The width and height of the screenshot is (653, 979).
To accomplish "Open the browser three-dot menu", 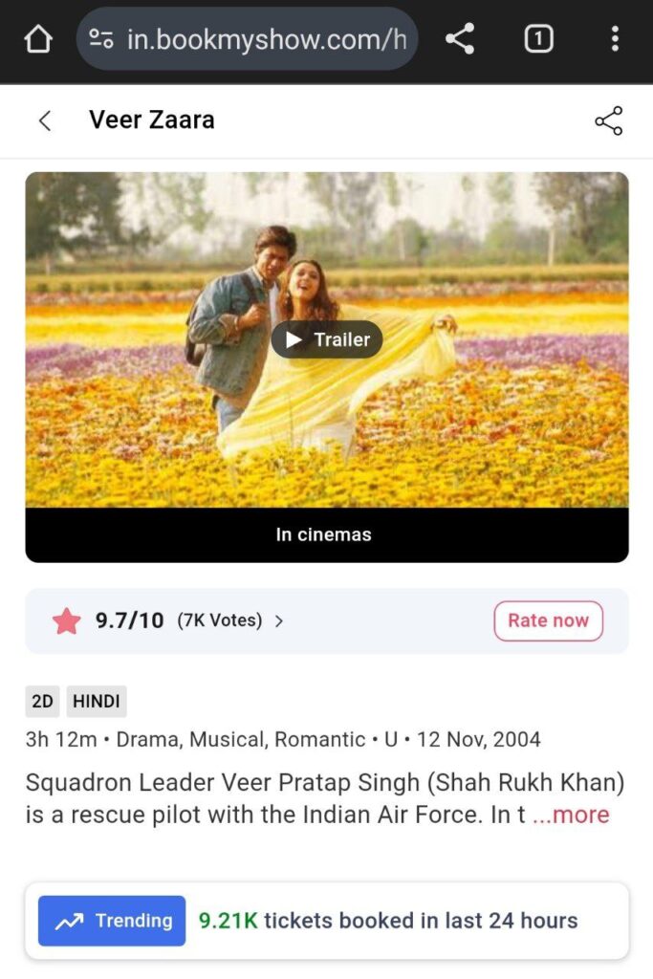I will click(615, 38).
